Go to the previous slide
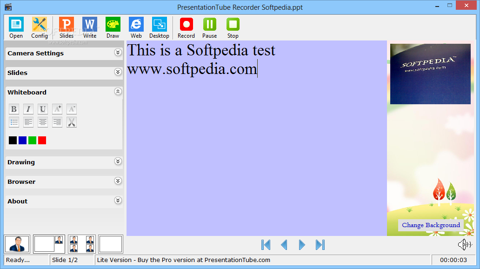The width and height of the screenshot is (480, 269). [284, 245]
